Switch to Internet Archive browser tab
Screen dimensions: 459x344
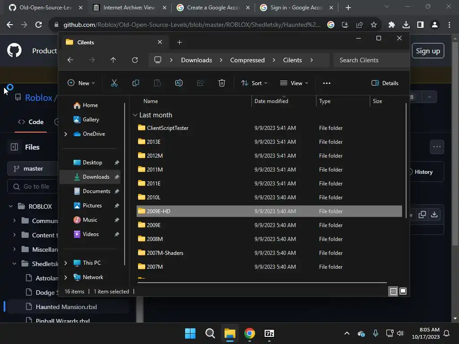(129, 8)
